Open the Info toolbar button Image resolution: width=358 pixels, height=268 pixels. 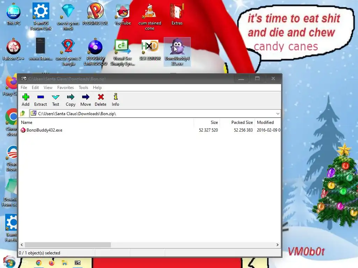[x=115, y=100]
